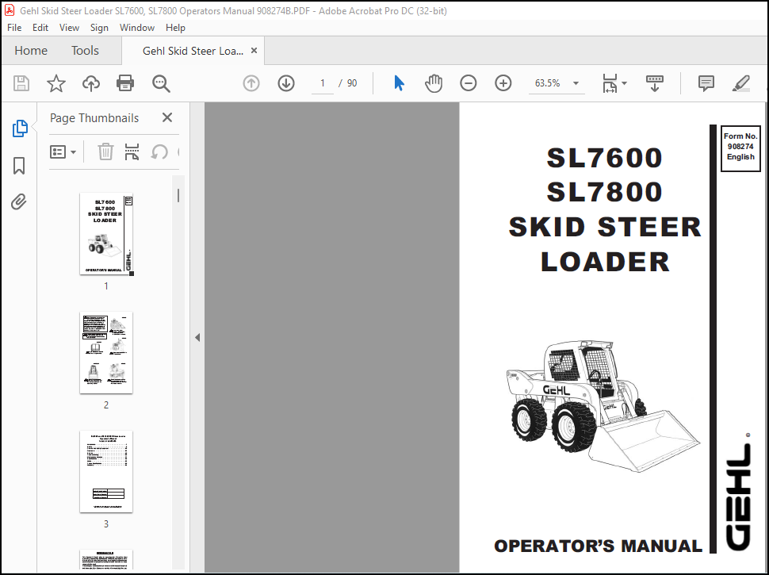769x575 pixels.
Task: Activate the Hand pan tool
Action: pos(434,83)
